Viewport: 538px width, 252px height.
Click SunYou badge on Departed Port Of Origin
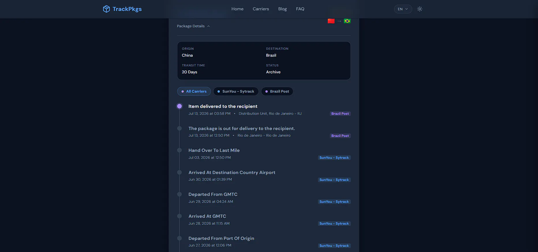[x=334, y=246]
